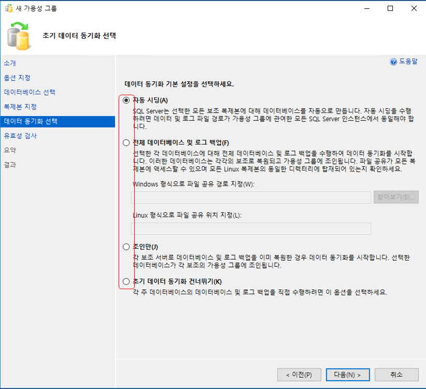Open the 도움말 help link
The height and width of the screenshot is (389, 426).
tap(408, 62)
